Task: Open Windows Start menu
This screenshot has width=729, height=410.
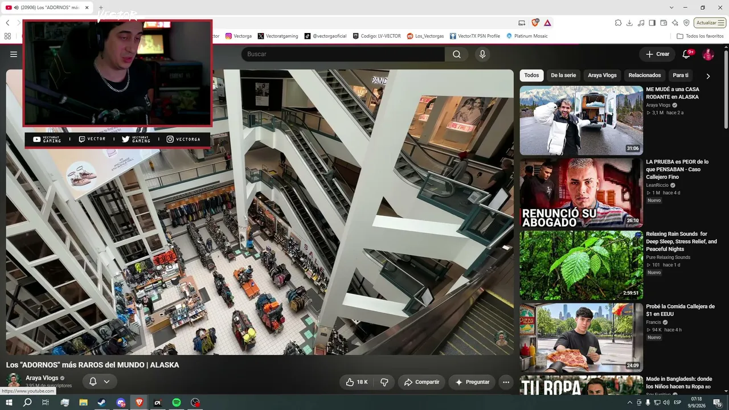Action: point(9,403)
